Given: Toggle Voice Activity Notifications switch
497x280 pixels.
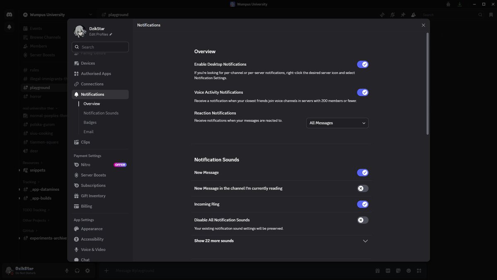Looking at the screenshot, I should 362,92.
